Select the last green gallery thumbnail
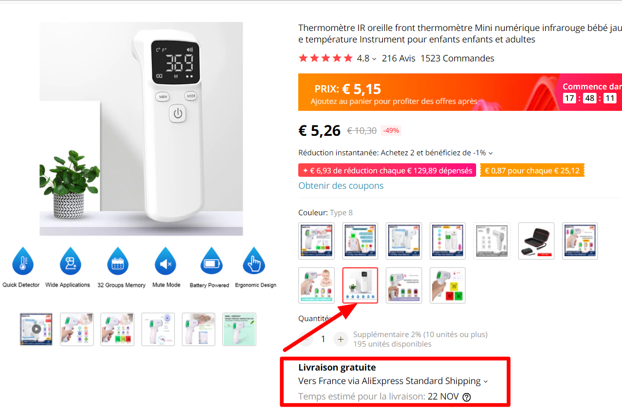Screen dimensions: 622x408 pyautogui.click(x=239, y=329)
